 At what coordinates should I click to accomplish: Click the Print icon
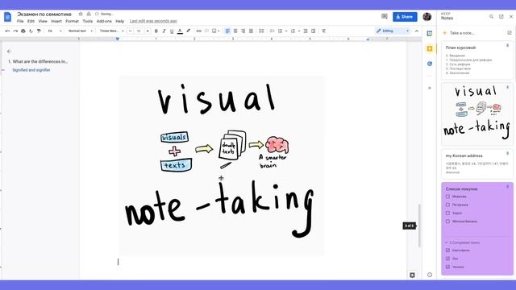click(23, 31)
